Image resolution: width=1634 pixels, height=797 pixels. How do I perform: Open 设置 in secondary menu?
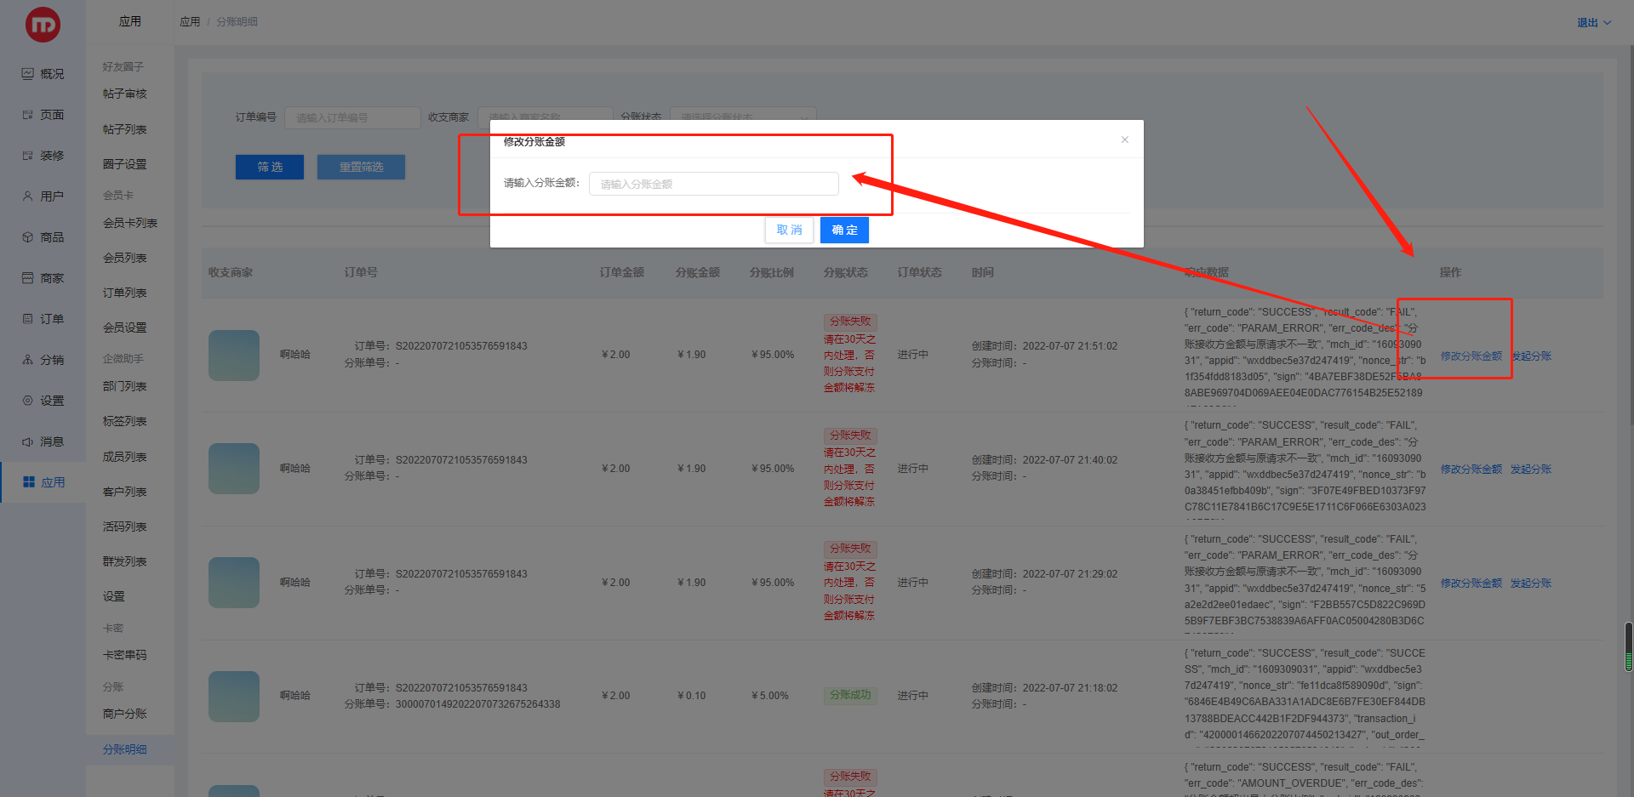click(114, 596)
